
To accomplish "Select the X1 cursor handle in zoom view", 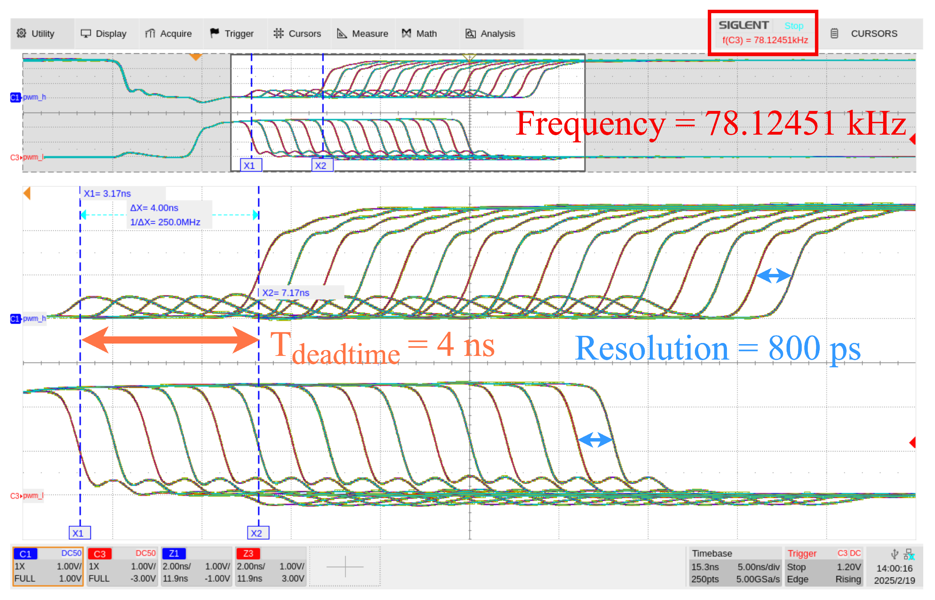I will [x=80, y=533].
